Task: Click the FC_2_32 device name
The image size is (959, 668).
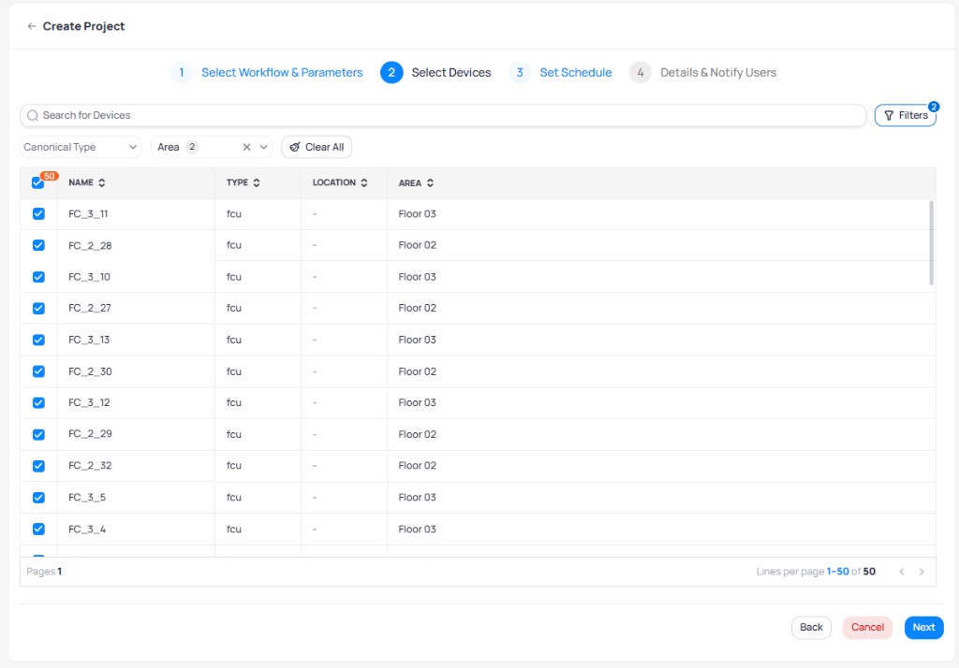Action: point(90,466)
